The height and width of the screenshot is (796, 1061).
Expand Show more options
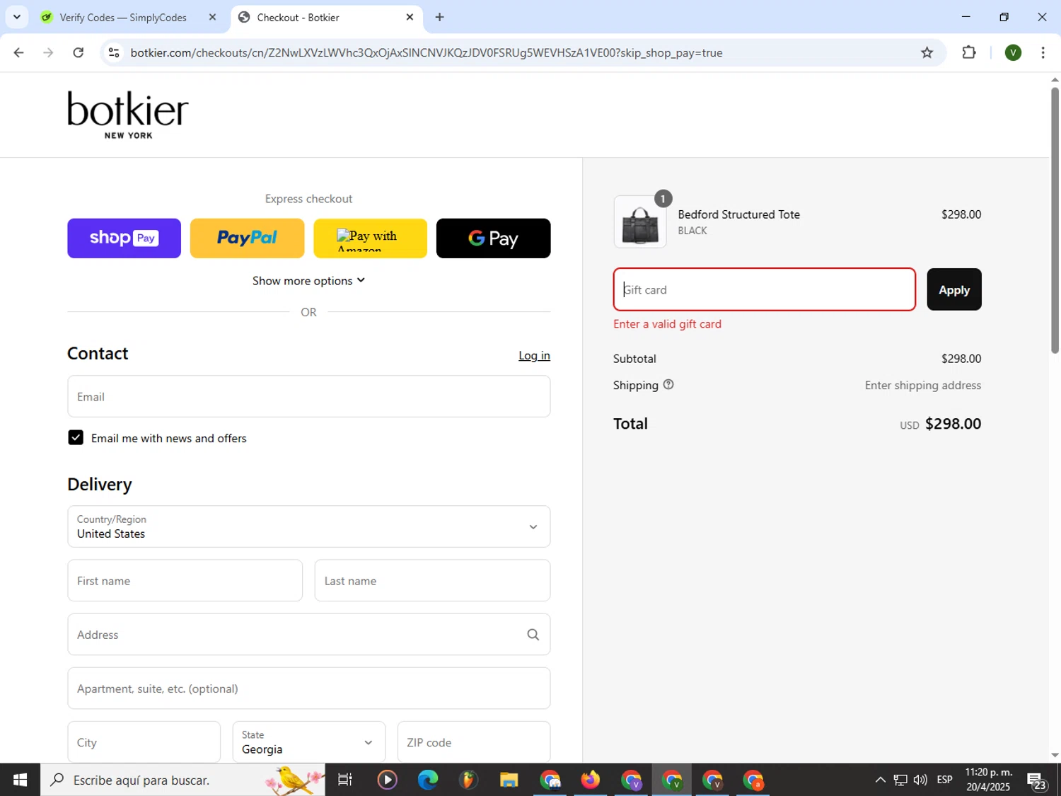click(x=308, y=281)
